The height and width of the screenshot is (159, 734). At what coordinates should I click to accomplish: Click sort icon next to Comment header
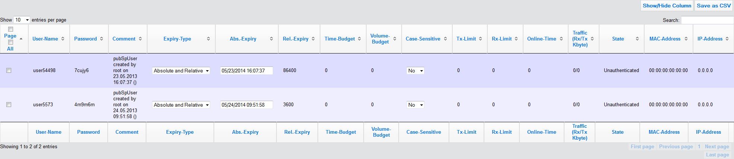point(140,39)
